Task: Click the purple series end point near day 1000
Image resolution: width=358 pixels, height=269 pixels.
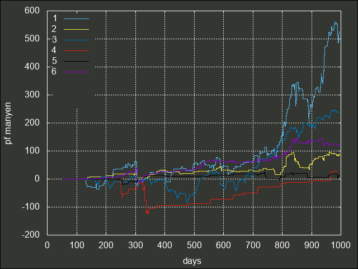Action: pos(340,145)
